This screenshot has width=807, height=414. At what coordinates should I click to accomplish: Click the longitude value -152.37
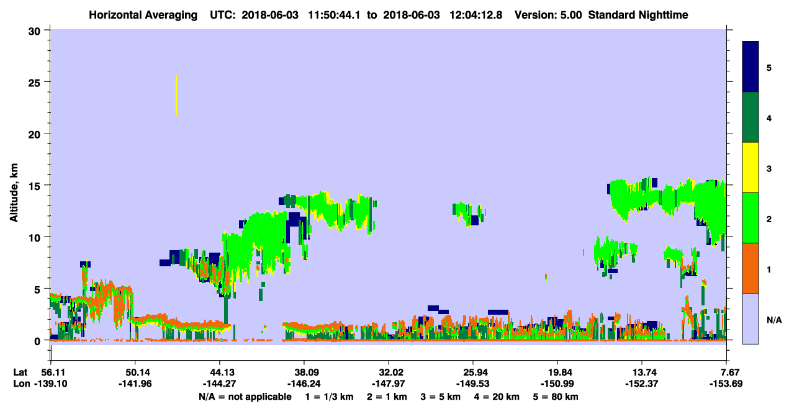642,384
